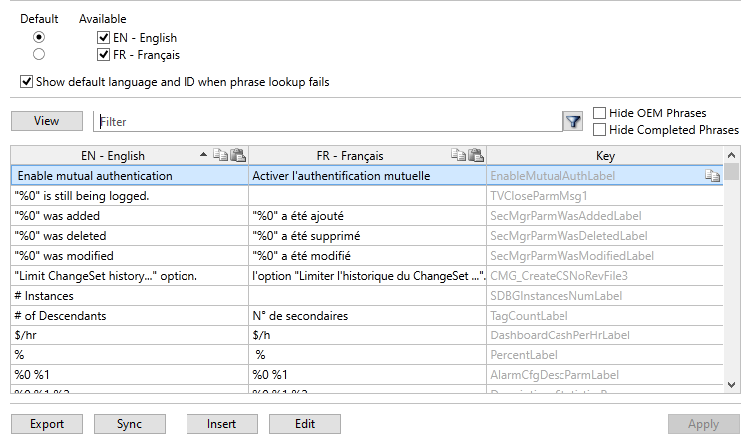Click the filter funnel icon
Viewport: 747px width, 444px height.
[x=573, y=121]
